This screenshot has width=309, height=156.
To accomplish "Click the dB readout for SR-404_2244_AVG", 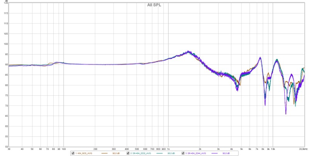I will (226, 153).
